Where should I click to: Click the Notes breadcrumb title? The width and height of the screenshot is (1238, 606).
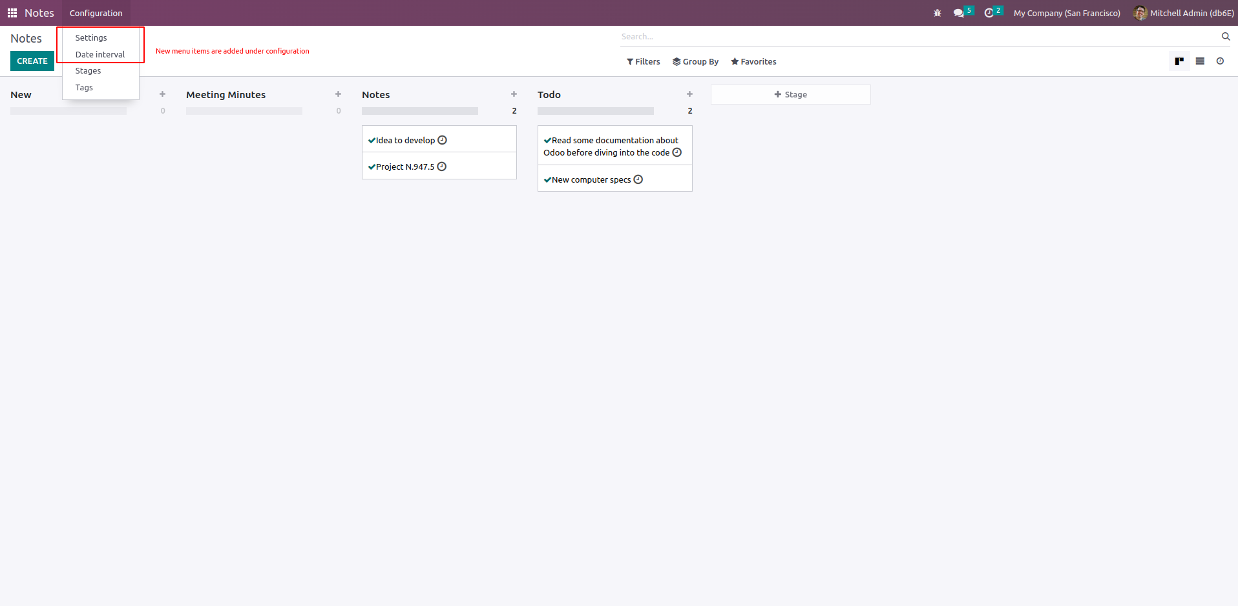click(26, 38)
